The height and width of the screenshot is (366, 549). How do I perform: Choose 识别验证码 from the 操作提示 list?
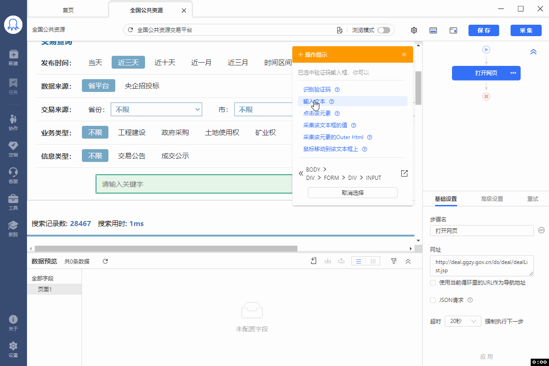click(317, 90)
